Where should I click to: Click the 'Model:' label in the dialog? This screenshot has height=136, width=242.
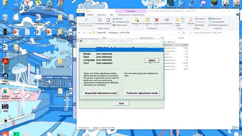click(87, 54)
